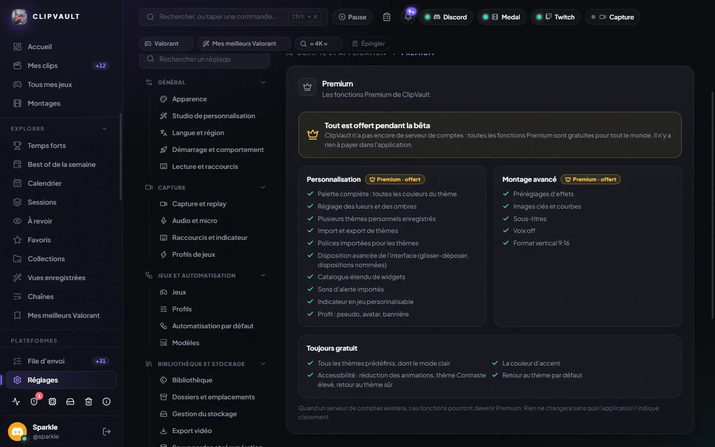Open the File d'envoi upload queue
The width and height of the screenshot is (715, 447).
pos(61,361)
